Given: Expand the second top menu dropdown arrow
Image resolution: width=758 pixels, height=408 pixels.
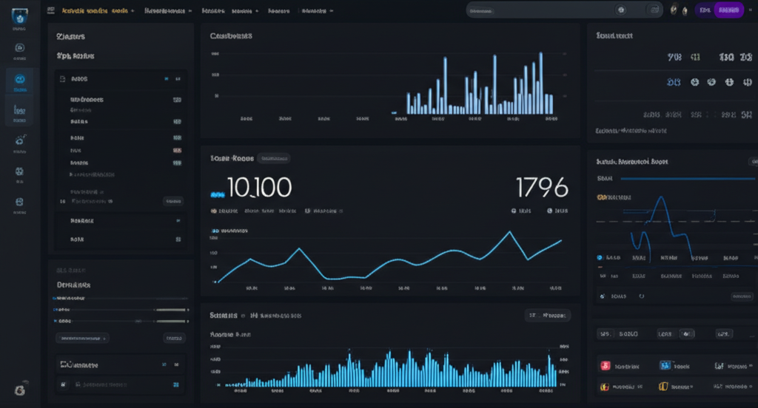Looking at the screenshot, I should coord(190,11).
